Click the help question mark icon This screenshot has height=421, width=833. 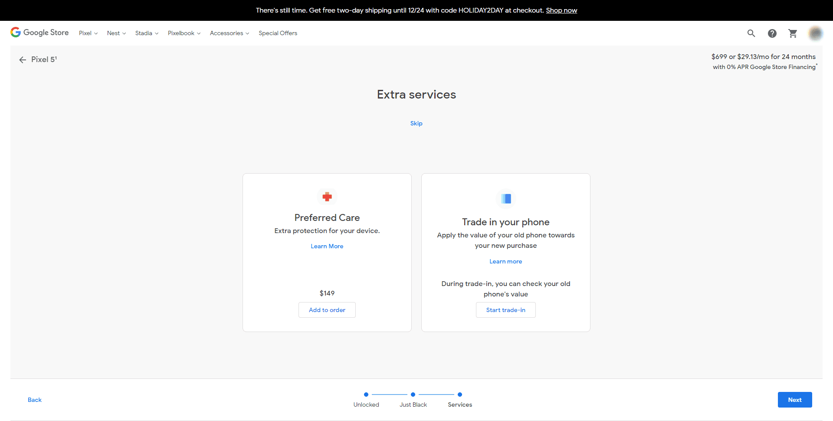[772, 33]
